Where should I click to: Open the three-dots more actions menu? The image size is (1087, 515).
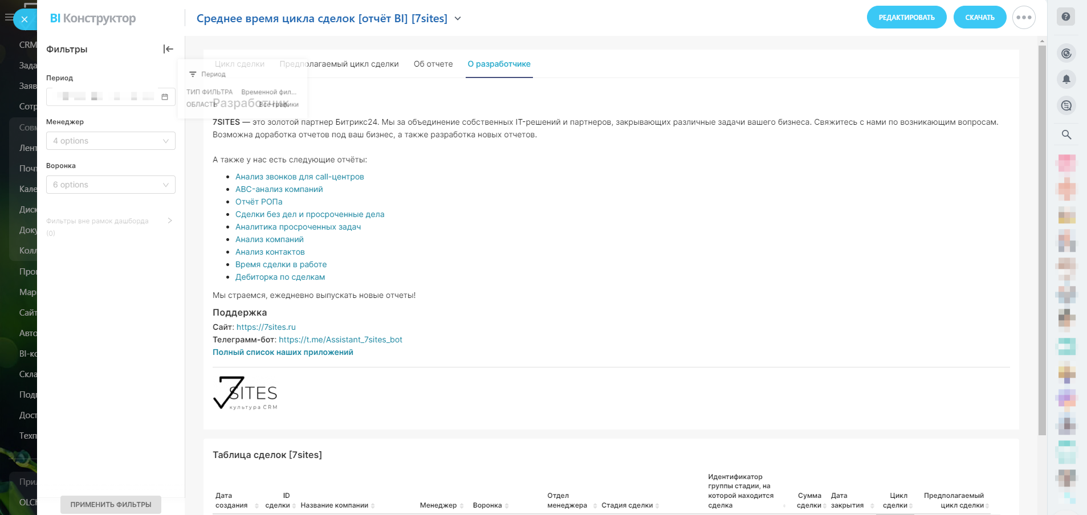(x=1024, y=17)
